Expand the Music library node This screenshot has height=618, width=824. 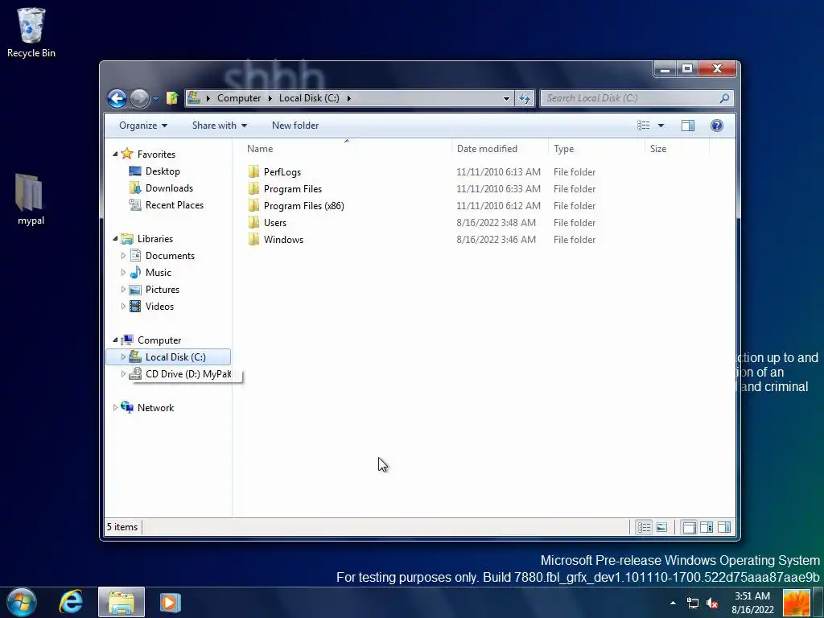(123, 272)
